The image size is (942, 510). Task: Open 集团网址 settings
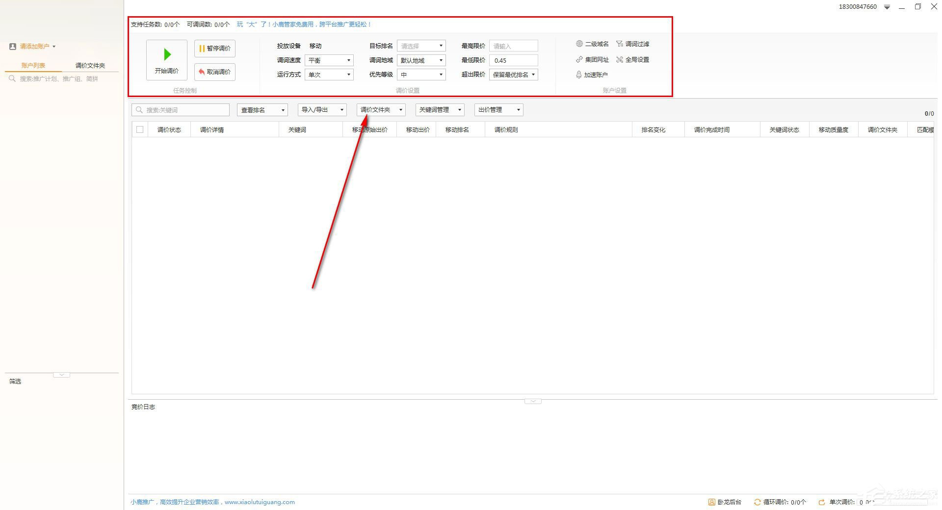592,60
